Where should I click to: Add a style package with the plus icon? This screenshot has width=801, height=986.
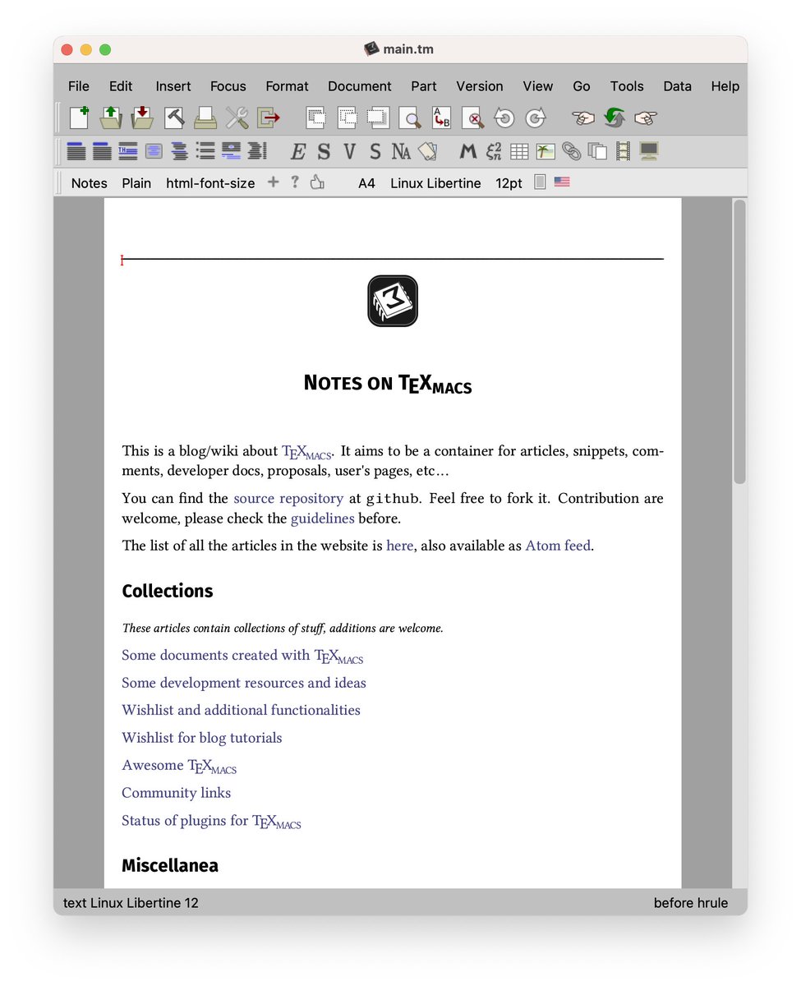(x=274, y=182)
